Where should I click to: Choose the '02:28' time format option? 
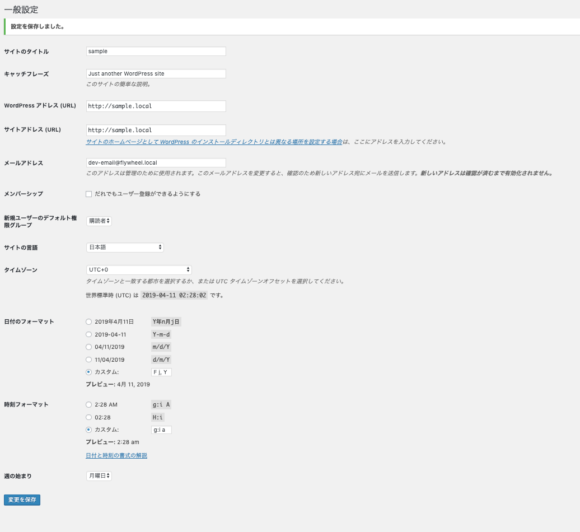tap(88, 417)
